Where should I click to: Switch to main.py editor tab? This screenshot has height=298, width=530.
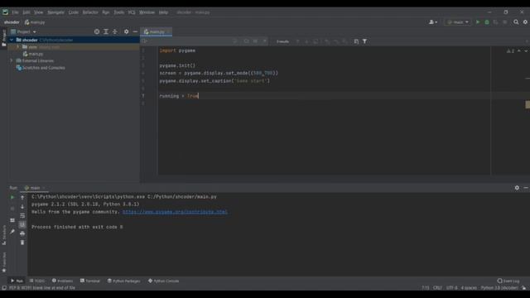(x=157, y=31)
